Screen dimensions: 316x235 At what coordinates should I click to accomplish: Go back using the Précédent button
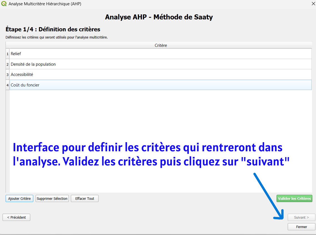coord(16,217)
